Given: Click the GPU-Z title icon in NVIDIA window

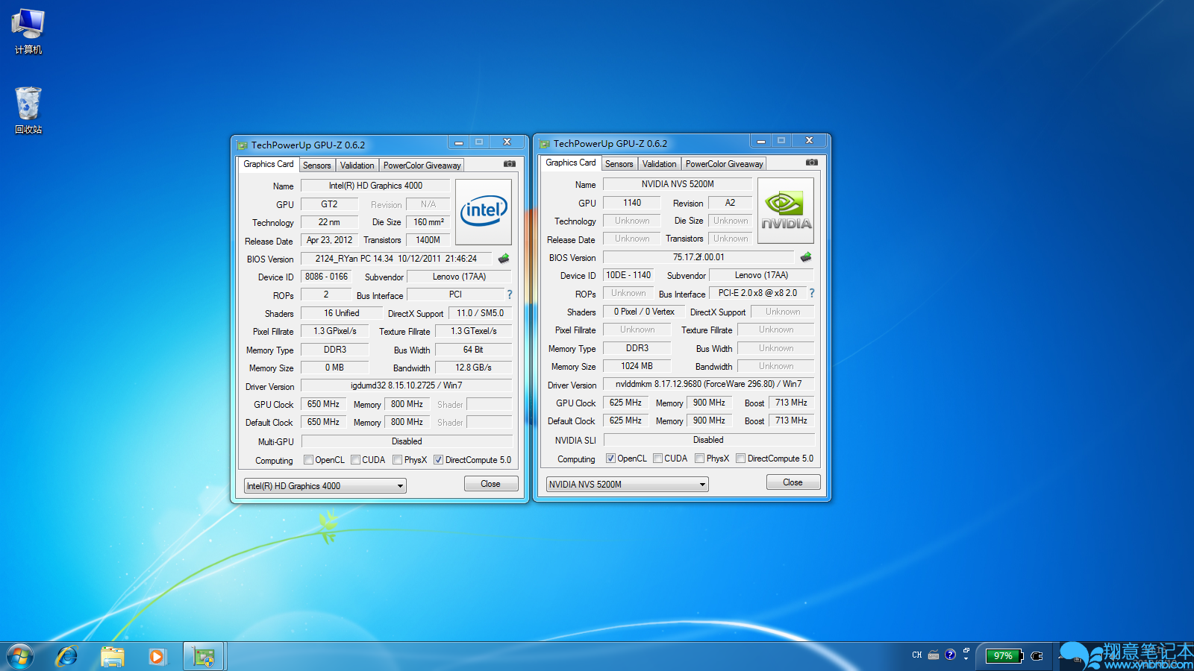Looking at the screenshot, I should (x=545, y=144).
